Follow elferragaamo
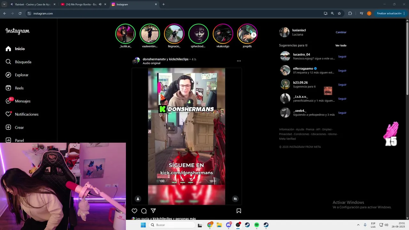409x230 pixels. 342,71
